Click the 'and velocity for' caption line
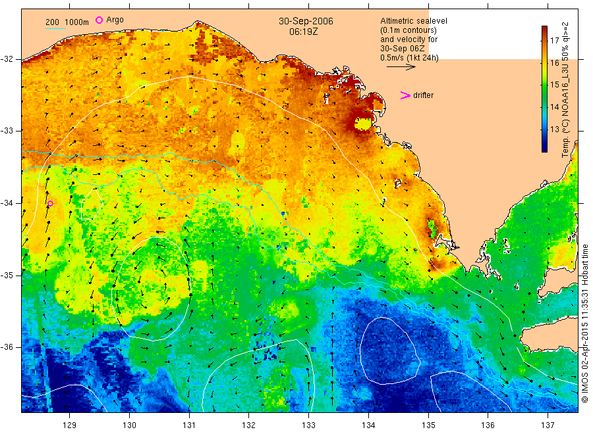 pos(409,39)
